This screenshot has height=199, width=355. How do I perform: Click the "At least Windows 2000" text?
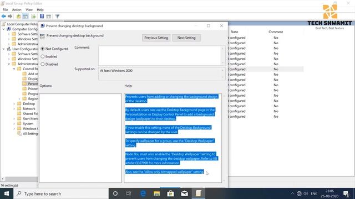click(116, 71)
